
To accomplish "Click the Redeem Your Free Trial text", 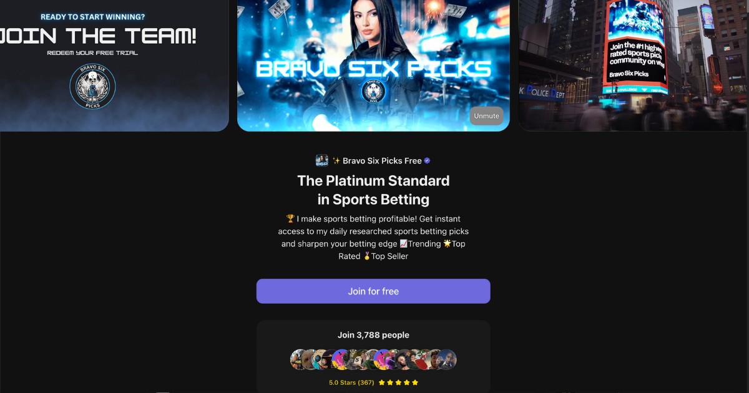I will 92,53.
